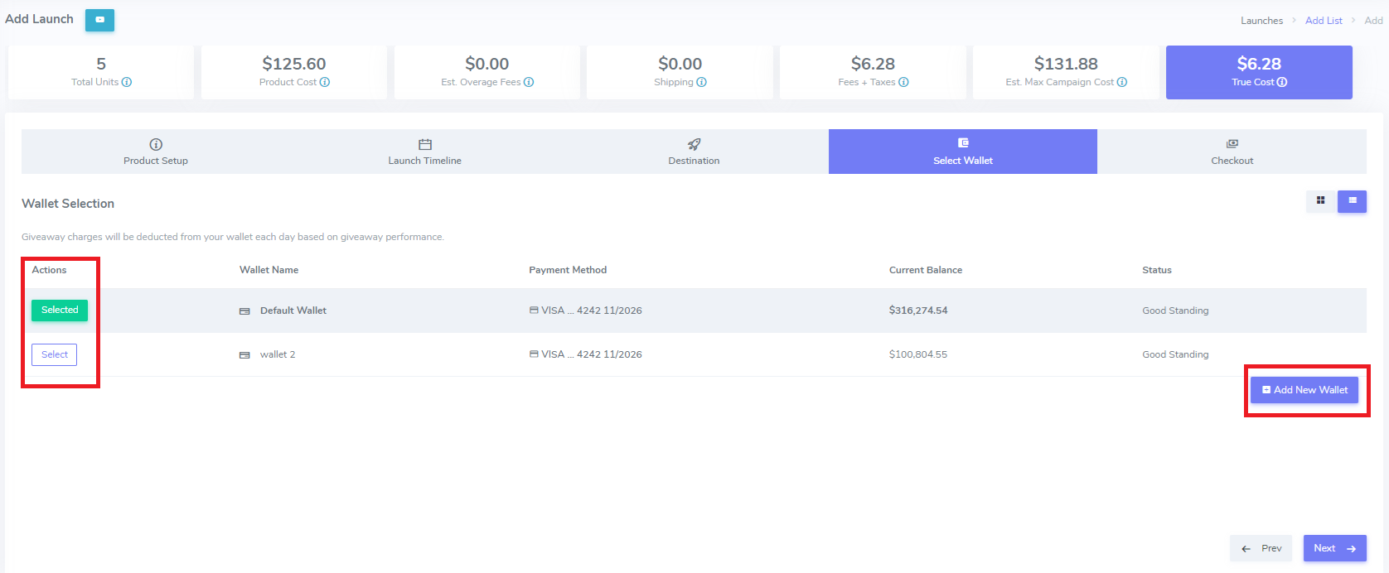Switch to grid view layout

pyautogui.click(x=1321, y=200)
